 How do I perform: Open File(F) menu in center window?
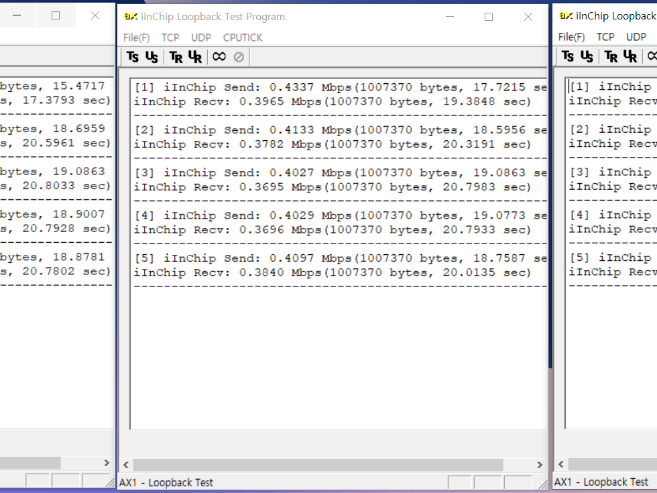click(136, 38)
